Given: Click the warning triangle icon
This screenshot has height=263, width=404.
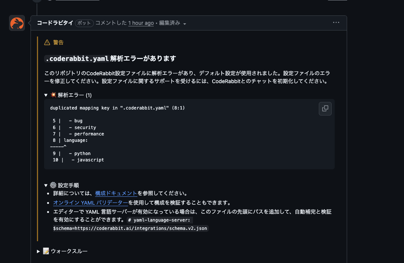Looking at the screenshot, I should 47,43.
